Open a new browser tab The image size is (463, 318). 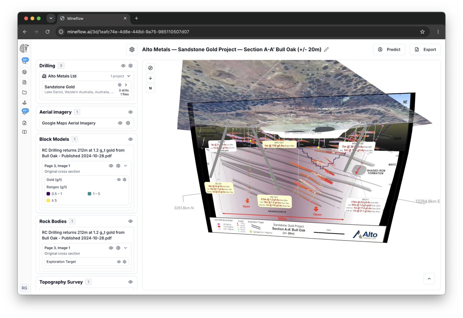click(x=136, y=18)
